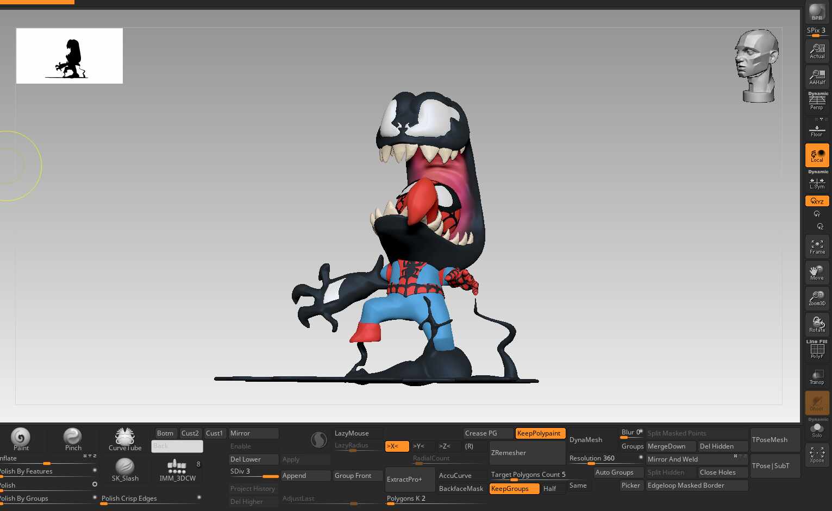Image resolution: width=832 pixels, height=511 pixels.
Task: Turn off KeepGroups in ZRemesher
Action: click(x=514, y=489)
